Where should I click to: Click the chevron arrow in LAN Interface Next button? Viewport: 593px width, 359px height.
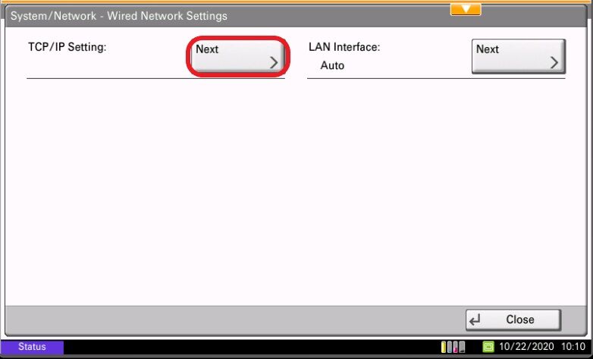(554, 62)
